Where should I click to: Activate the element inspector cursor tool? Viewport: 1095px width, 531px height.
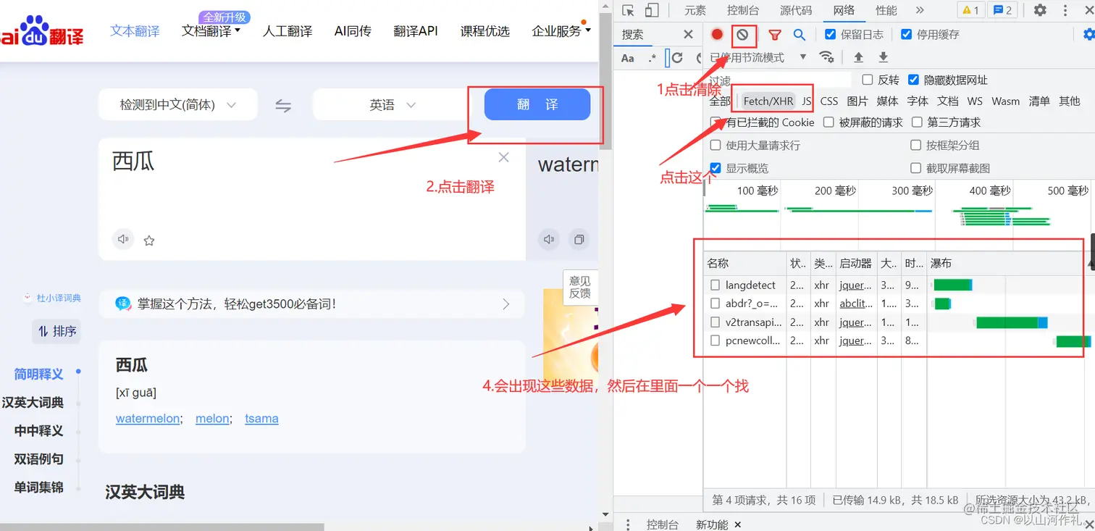pyautogui.click(x=629, y=10)
